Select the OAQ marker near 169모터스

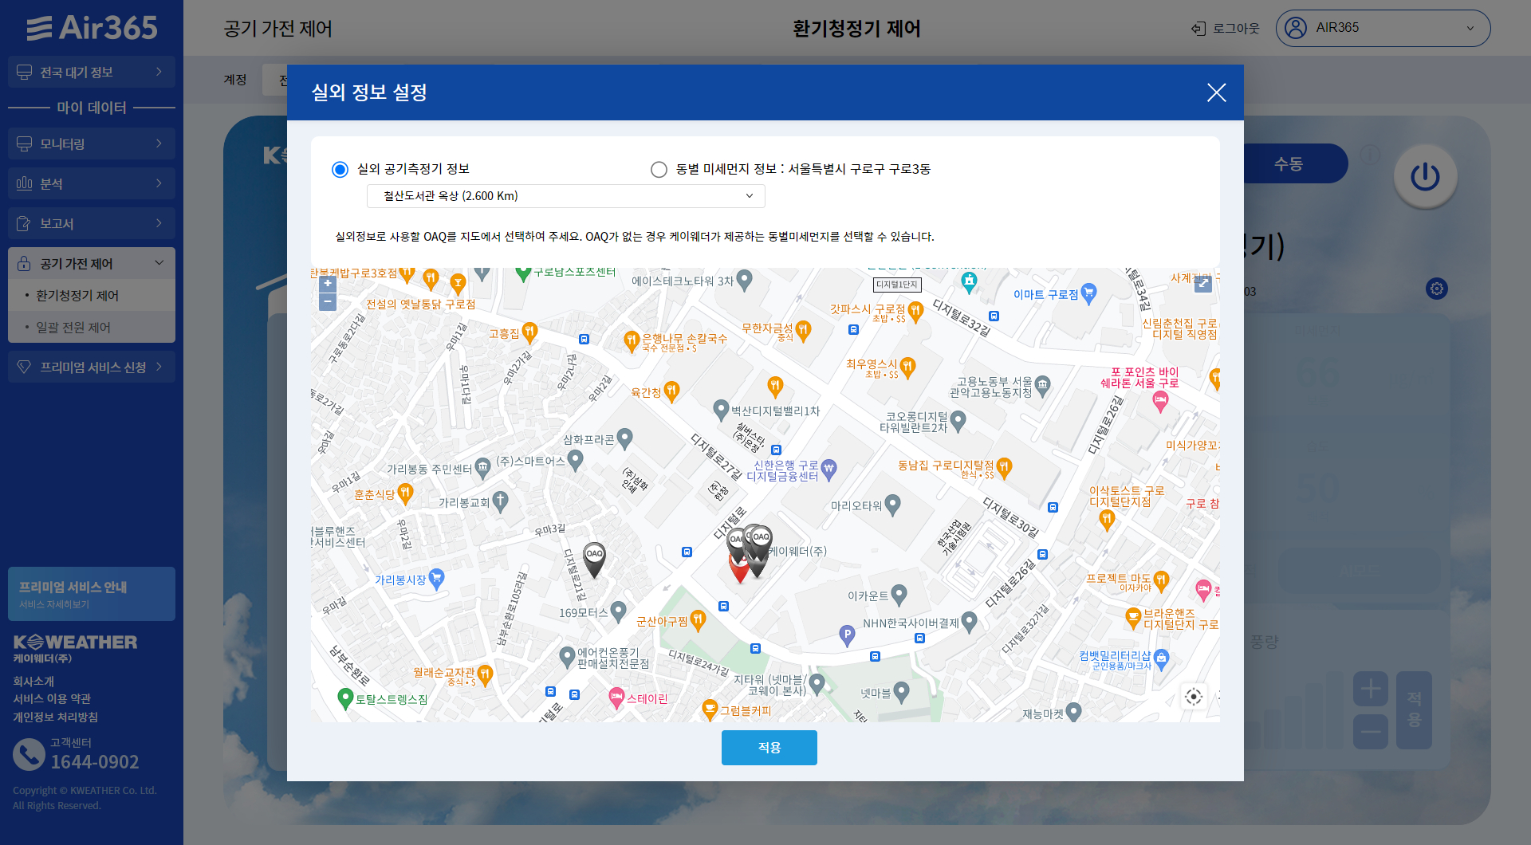pos(594,560)
